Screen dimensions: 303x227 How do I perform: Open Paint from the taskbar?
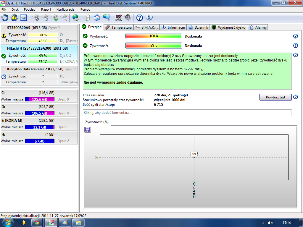coord(65,223)
